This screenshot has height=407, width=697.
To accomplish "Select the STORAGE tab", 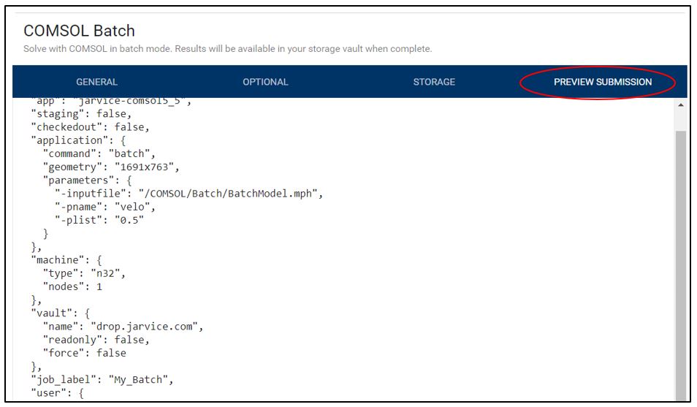I will 434,82.
